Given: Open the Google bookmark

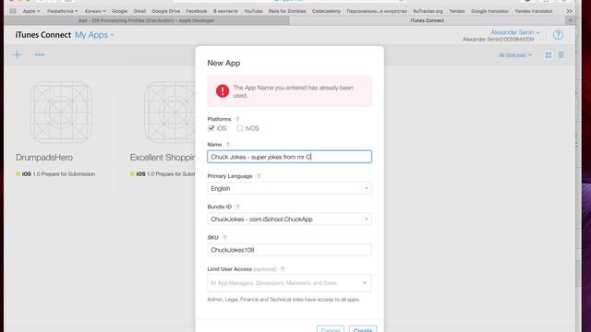Looking at the screenshot, I should click(119, 11).
